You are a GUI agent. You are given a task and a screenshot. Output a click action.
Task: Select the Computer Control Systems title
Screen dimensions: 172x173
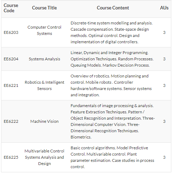(x=44, y=30)
